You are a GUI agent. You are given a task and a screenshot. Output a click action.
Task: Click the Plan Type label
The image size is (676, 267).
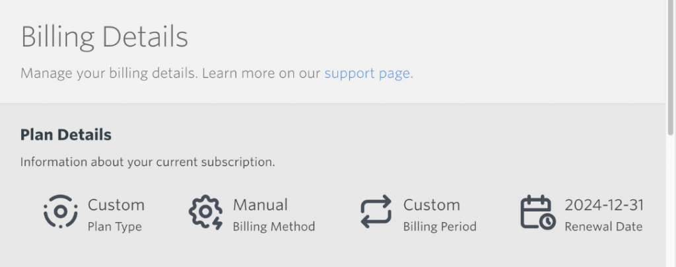pos(115,227)
